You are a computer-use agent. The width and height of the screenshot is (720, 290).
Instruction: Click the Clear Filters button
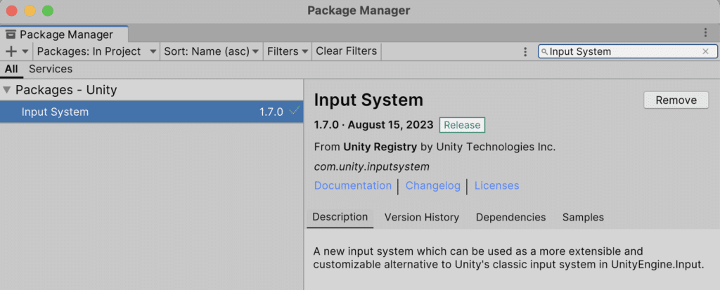pos(346,51)
